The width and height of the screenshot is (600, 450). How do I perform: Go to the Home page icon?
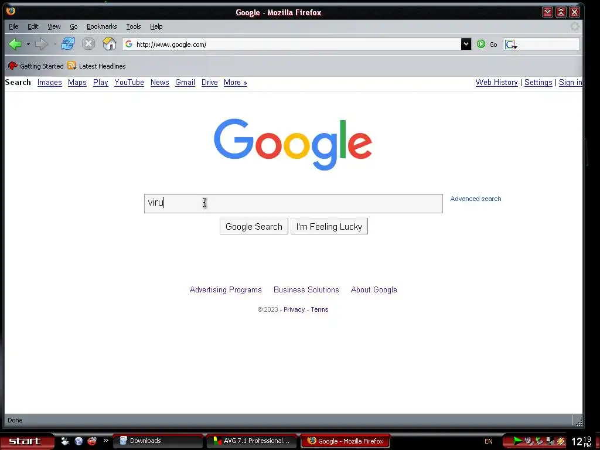[109, 44]
